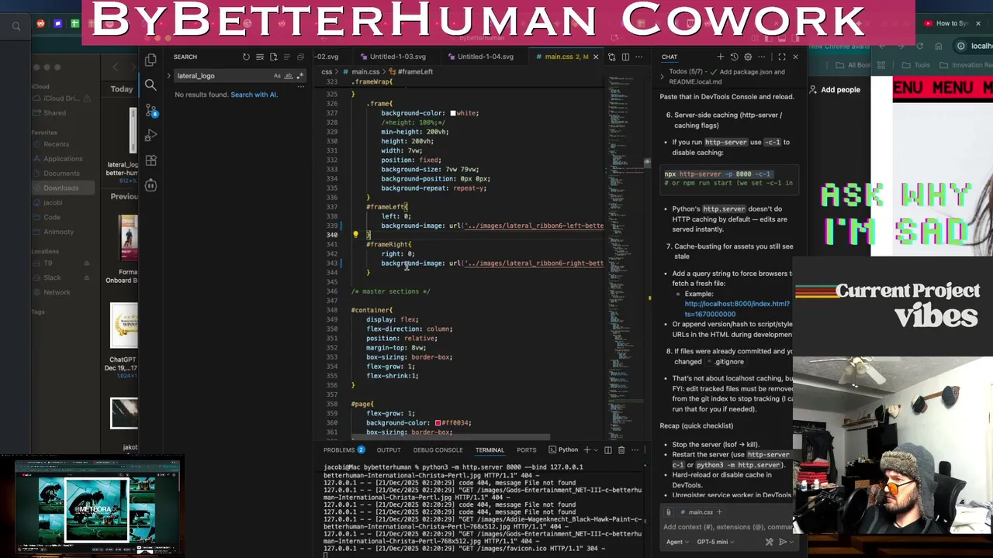
Task: Open chat settings gear
Action: pos(748,57)
